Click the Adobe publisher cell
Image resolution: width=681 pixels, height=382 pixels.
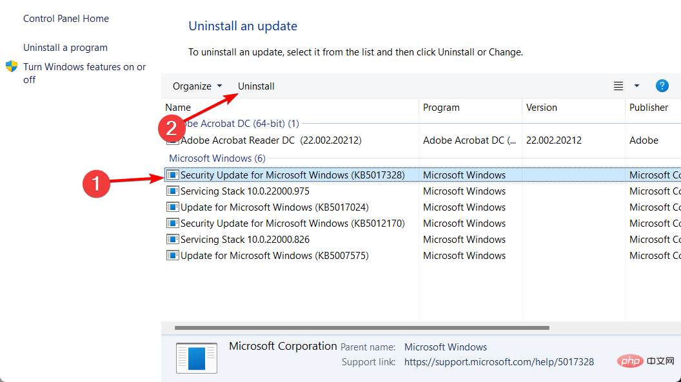pos(644,140)
